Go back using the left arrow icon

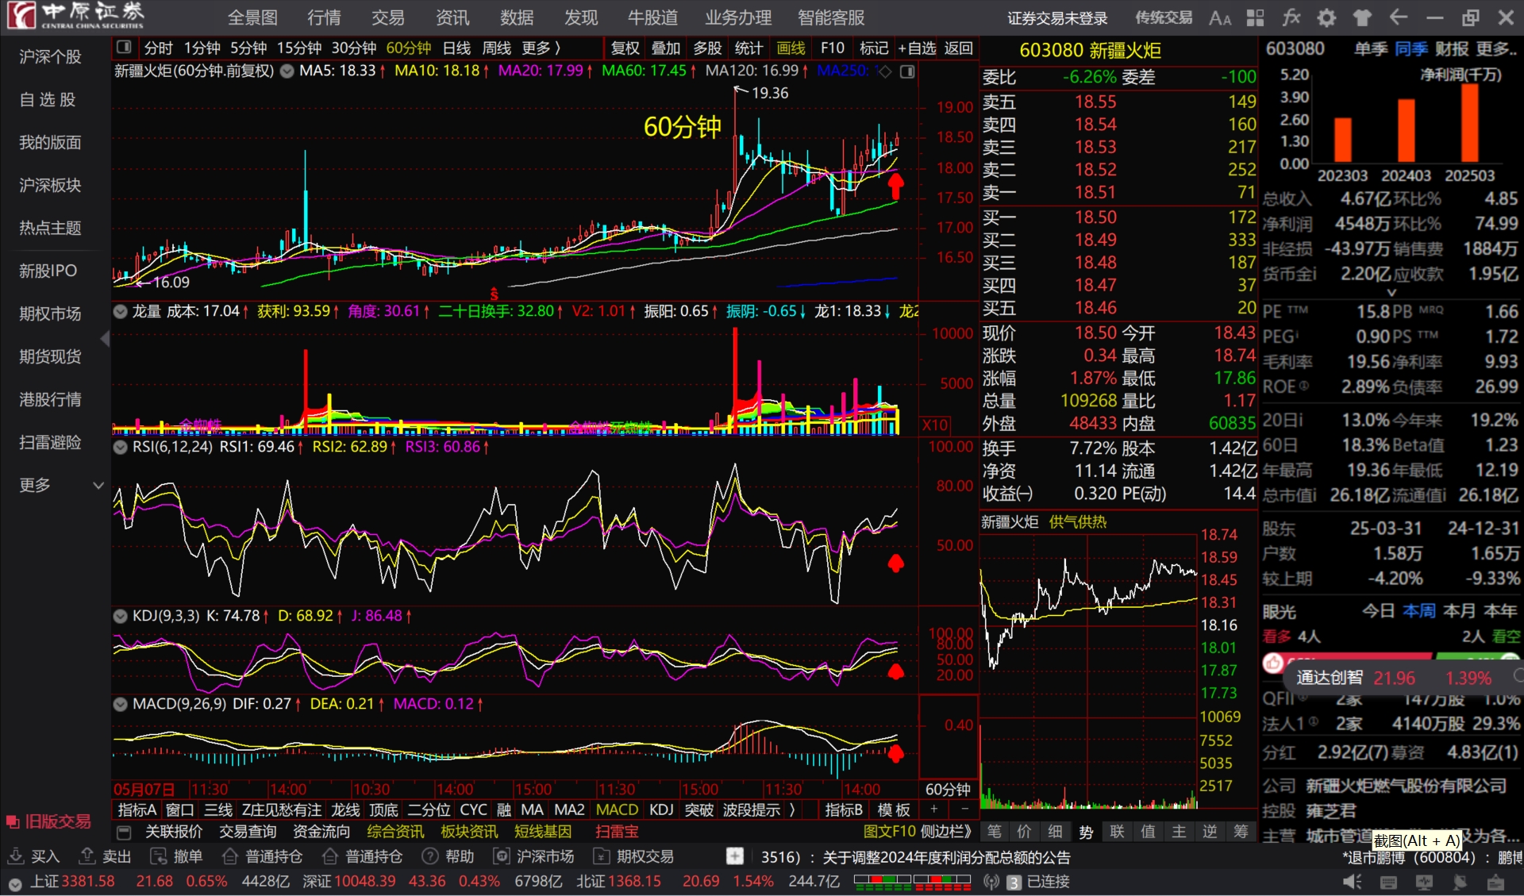1398,17
